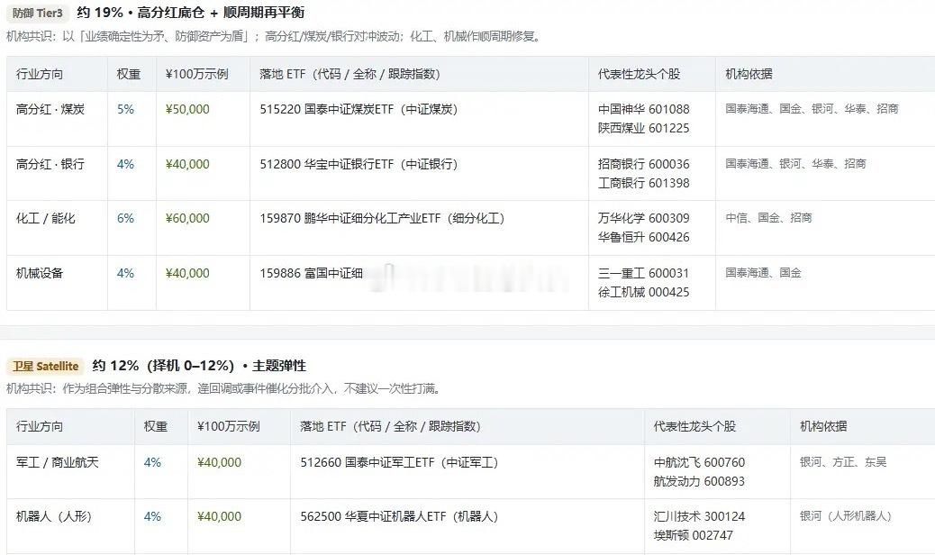
Task: Click ¥100万示例 header in Satellite table
Action: click(229, 426)
